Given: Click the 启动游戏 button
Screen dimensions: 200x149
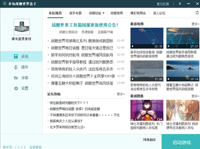Looking at the screenshot, I should (x=181, y=142).
